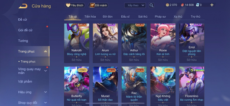The height and width of the screenshot is (106, 230).
Task: Open Yêu thích favorites heart button
Action: tap(75, 5)
